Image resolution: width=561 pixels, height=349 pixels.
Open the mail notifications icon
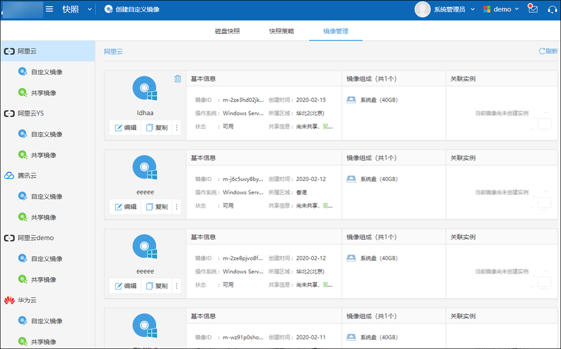(533, 9)
